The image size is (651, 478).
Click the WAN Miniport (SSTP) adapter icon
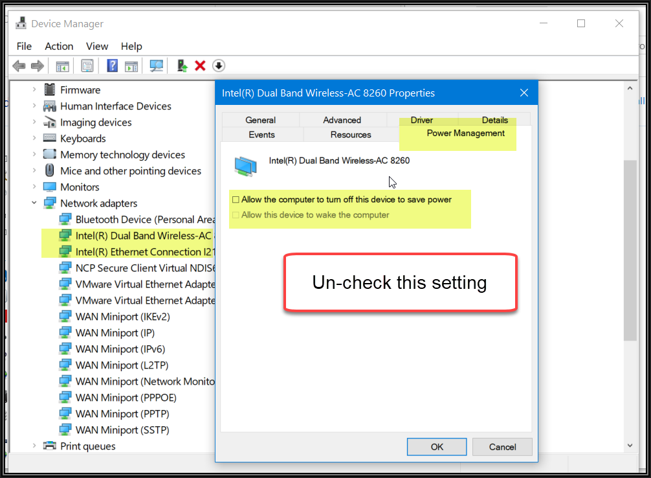(x=65, y=430)
